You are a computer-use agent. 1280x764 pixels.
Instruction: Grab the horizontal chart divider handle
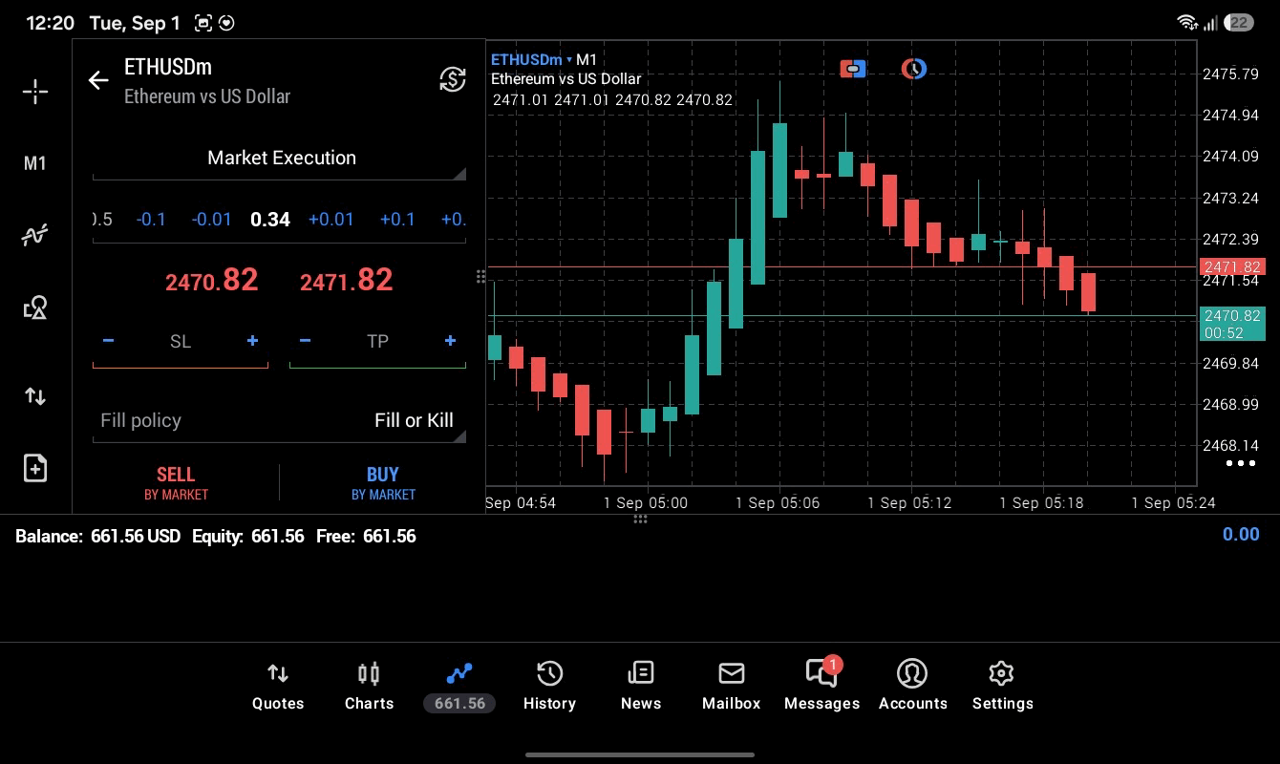click(x=640, y=519)
